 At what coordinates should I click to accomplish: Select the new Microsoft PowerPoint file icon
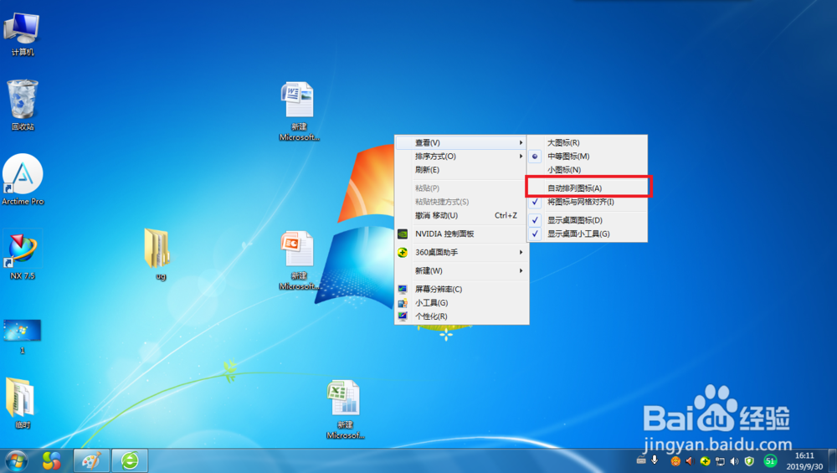point(299,260)
